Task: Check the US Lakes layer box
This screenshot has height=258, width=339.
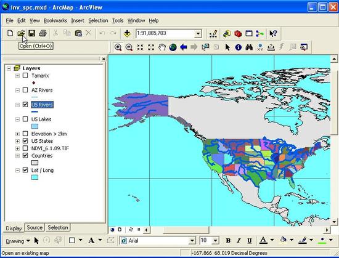Action: [25, 119]
